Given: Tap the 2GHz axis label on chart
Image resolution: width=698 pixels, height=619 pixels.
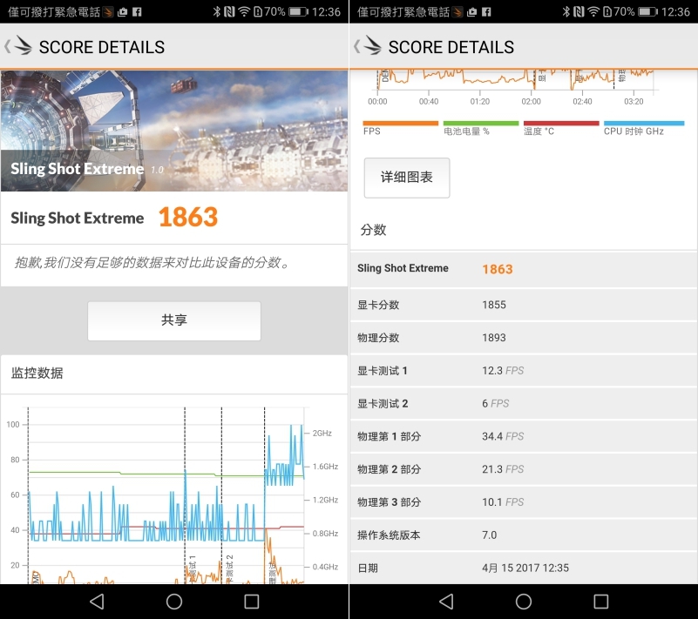Looking at the screenshot, I should [x=322, y=433].
